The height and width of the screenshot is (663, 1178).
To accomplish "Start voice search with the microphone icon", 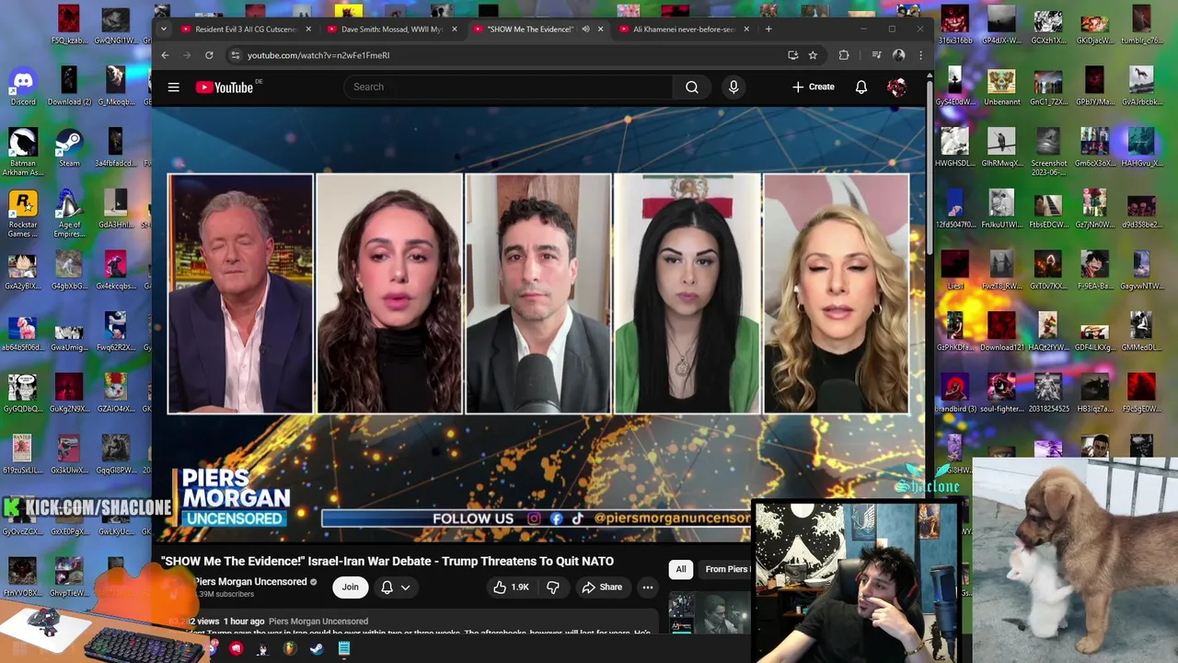I will pos(733,87).
